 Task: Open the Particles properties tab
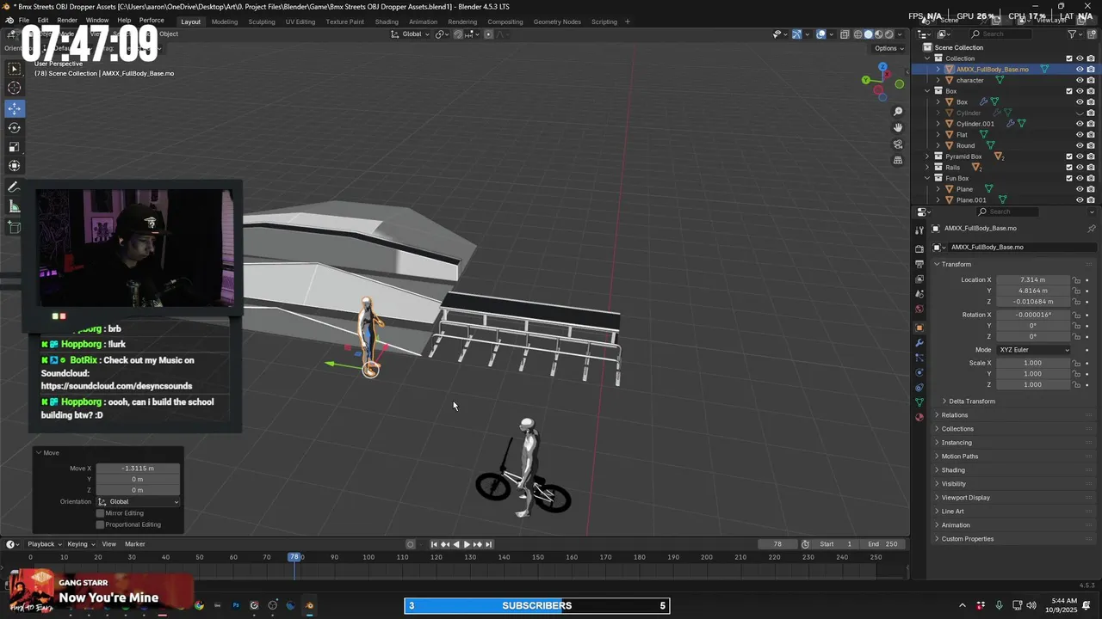[x=919, y=358]
